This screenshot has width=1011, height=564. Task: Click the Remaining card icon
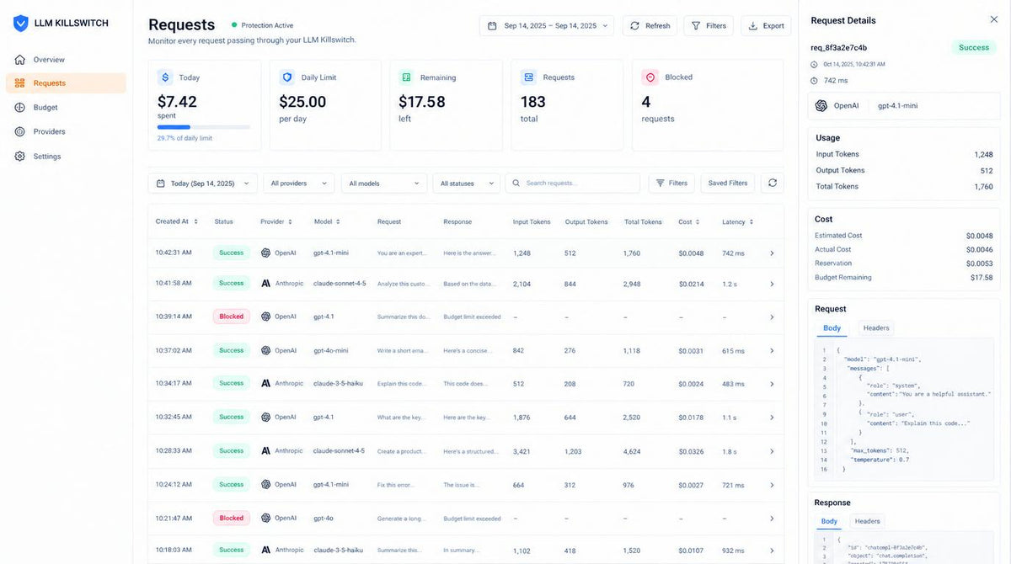point(406,77)
